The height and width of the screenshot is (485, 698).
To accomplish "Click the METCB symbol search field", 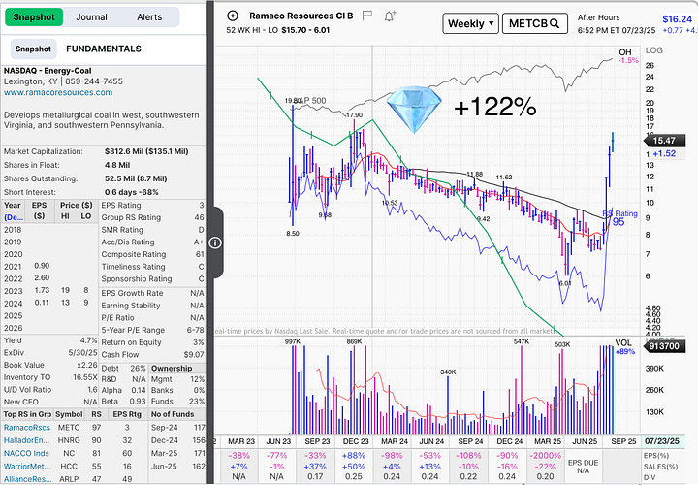I will pyautogui.click(x=534, y=23).
